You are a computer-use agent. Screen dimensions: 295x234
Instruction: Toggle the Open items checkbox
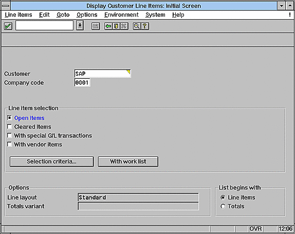[x=9, y=118]
